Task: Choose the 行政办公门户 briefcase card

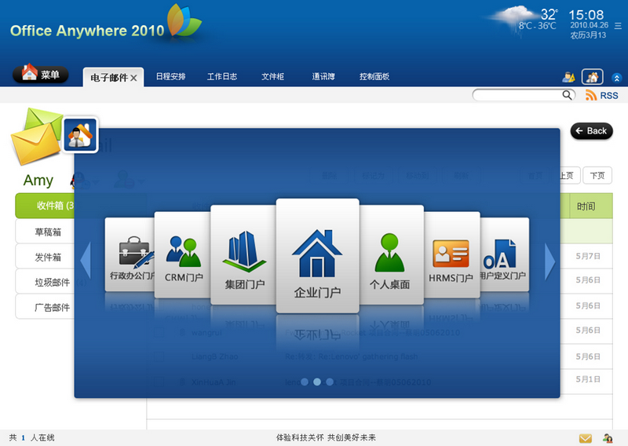Action: [130, 255]
